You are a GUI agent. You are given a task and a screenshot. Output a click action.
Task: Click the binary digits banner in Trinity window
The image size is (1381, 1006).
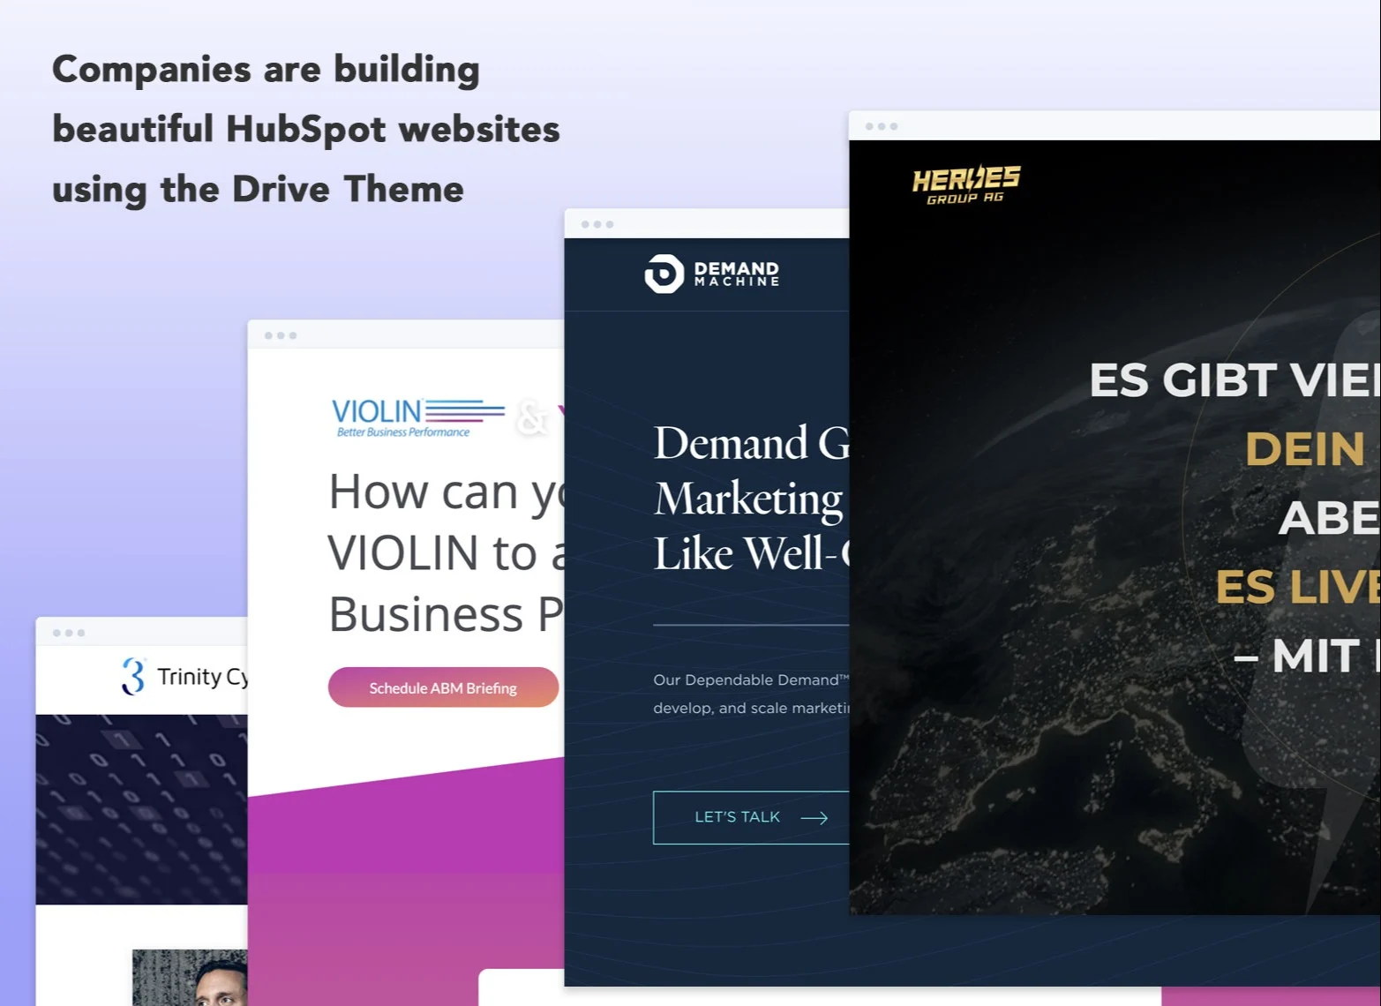point(141,809)
